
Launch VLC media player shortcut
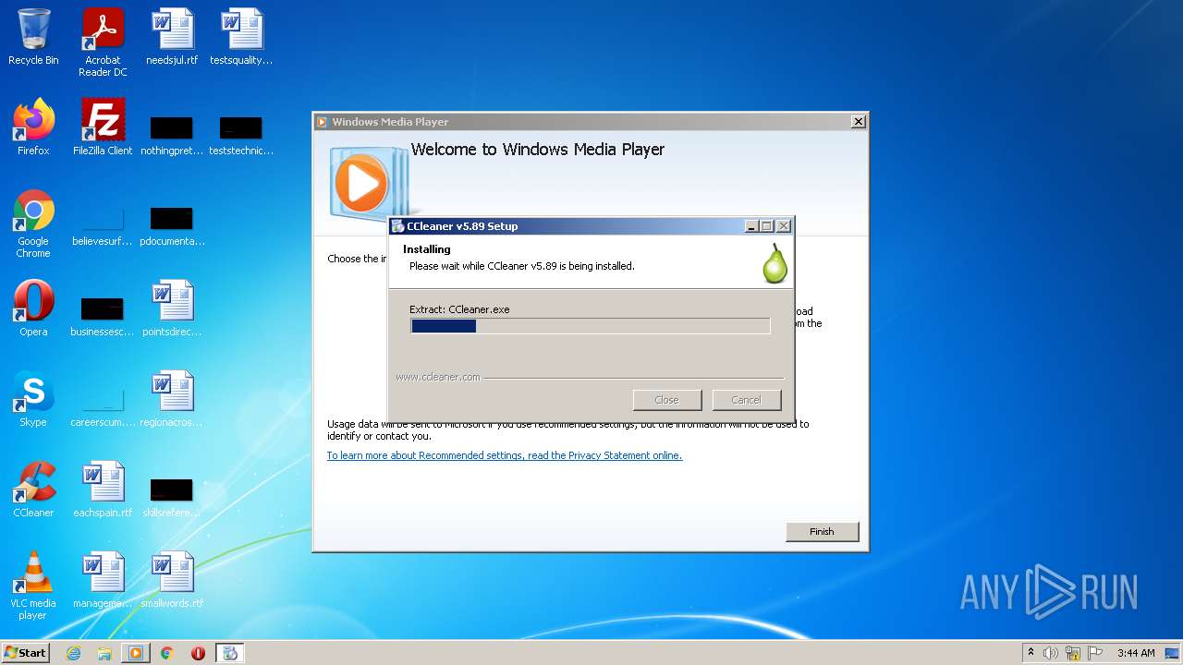pos(33,586)
